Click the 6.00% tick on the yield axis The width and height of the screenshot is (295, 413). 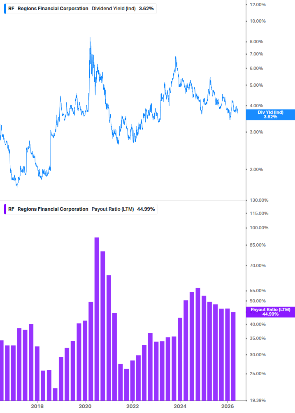pyautogui.click(x=256, y=68)
